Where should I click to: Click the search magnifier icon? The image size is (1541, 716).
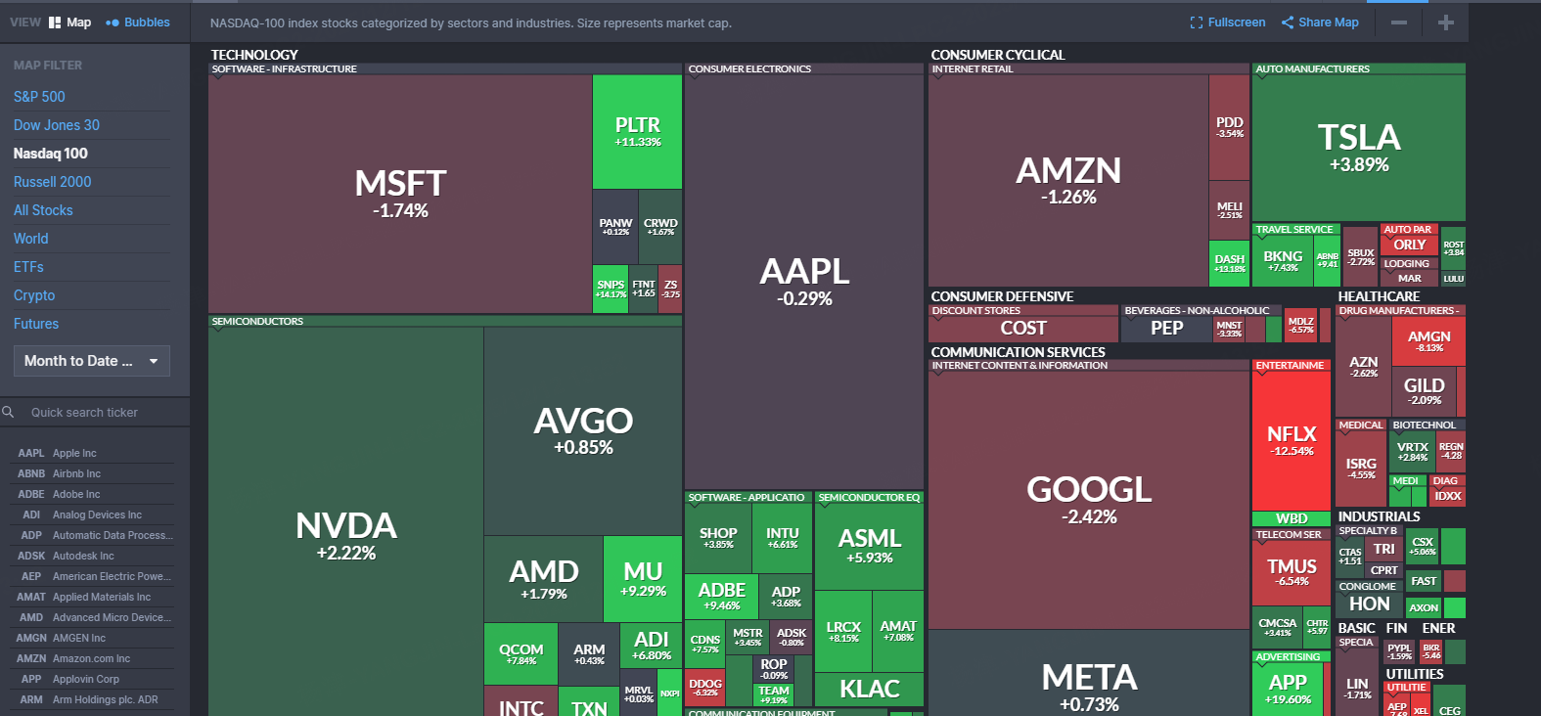pos(8,412)
